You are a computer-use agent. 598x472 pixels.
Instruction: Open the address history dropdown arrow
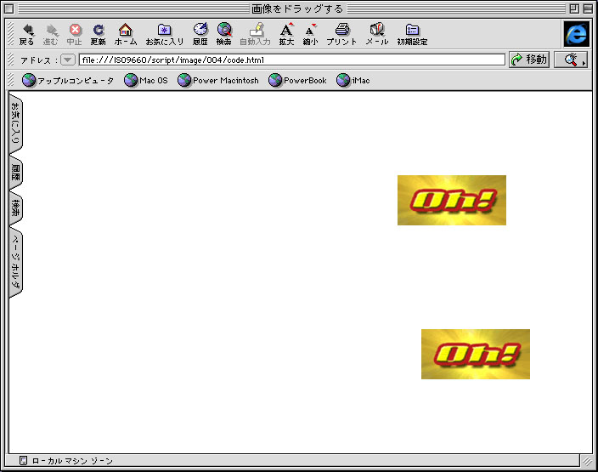67,60
